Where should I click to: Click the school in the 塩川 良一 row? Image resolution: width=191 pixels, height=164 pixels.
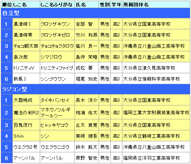(154, 46)
